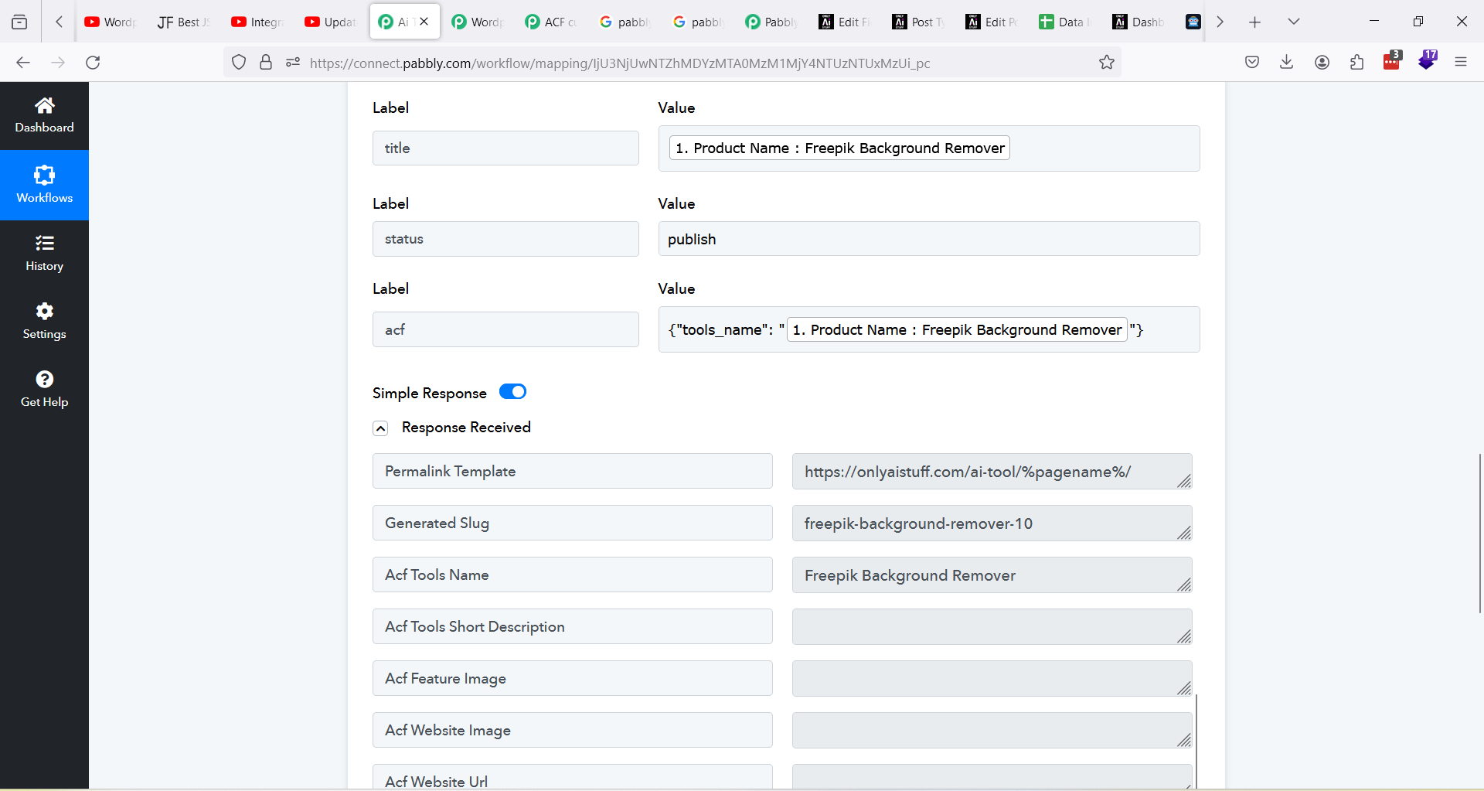Image resolution: width=1484 pixels, height=791 pixels.
Task: Reload the current page
Action: click(94, 63)
